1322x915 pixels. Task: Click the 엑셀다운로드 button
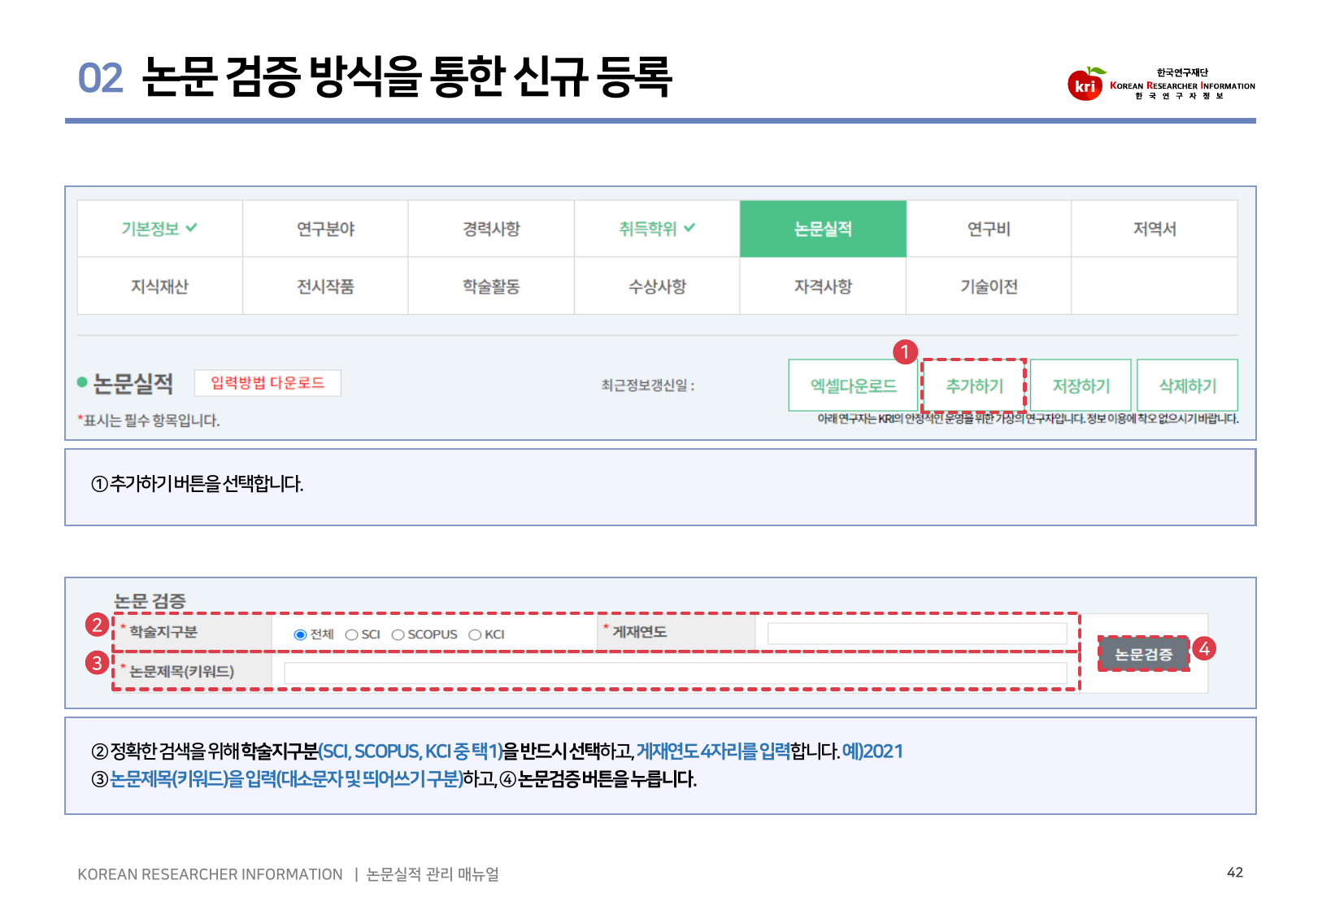coord(853,386)
